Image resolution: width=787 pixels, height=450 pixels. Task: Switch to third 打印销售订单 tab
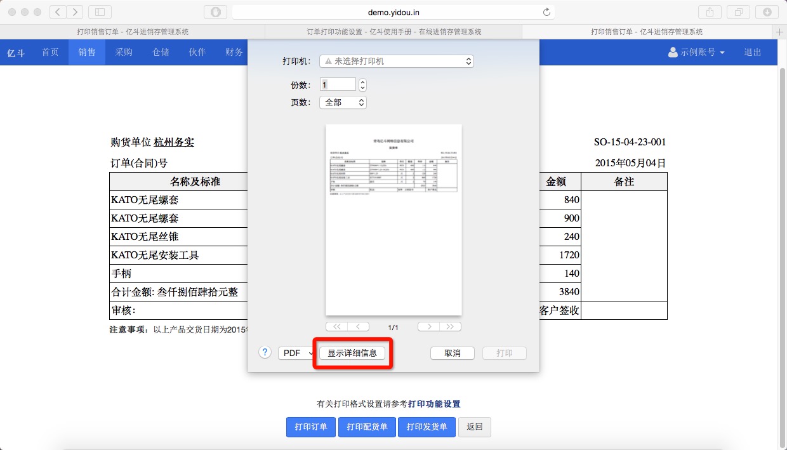(x=647, y=32)
